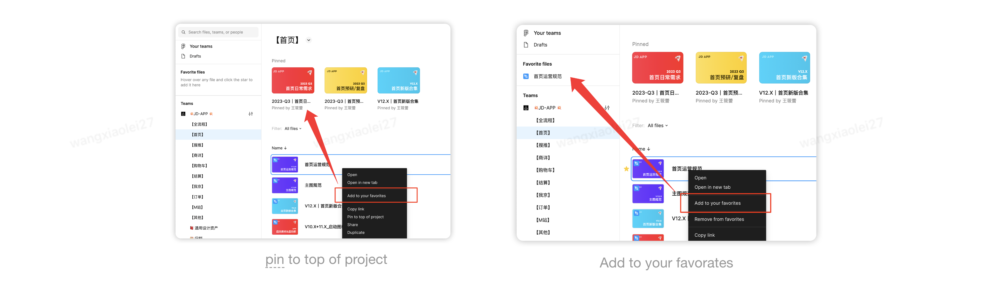Screen dimensions: 1008x290
Task: Select 【购物车】 project in right screenshot
Action: point(545,170)
